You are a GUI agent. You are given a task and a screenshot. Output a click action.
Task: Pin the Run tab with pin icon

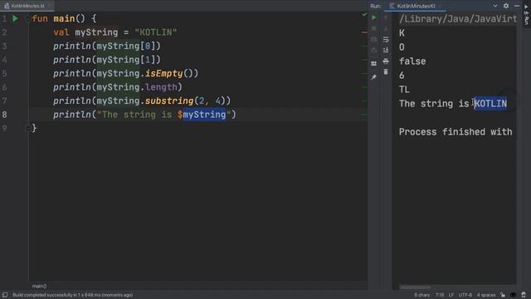point(374,77)
